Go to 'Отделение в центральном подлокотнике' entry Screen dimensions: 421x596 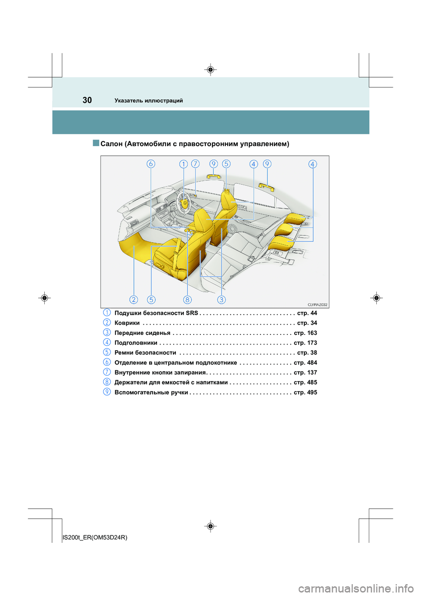pos(175,363)
